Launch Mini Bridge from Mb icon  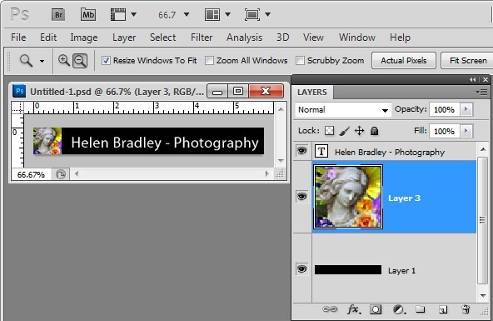pyautogui.click(x=88, y=15)
